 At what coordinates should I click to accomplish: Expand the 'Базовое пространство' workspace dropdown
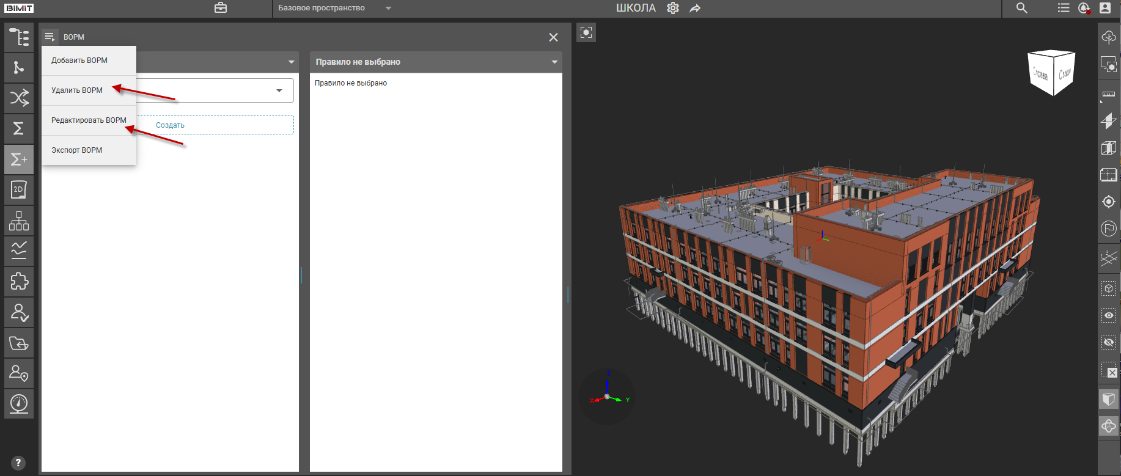pyautogui.click(x=388, y=8)
